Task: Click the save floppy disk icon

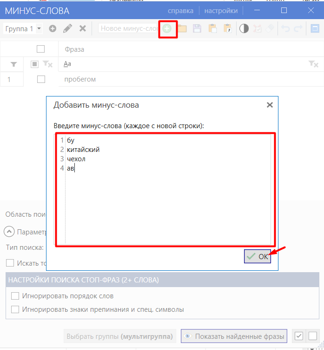Action: click(197, 29)
